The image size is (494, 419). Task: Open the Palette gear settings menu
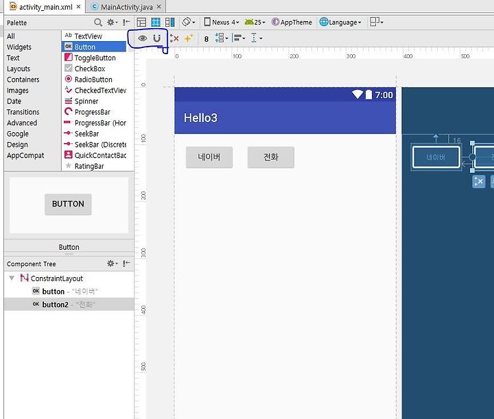click(112, 23)
